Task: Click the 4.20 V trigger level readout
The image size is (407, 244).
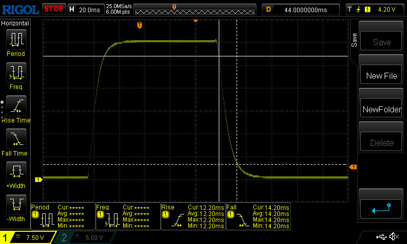Action: click(387, 10)
